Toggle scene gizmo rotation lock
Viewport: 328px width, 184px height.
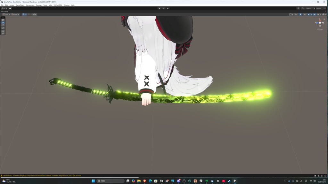324,19
